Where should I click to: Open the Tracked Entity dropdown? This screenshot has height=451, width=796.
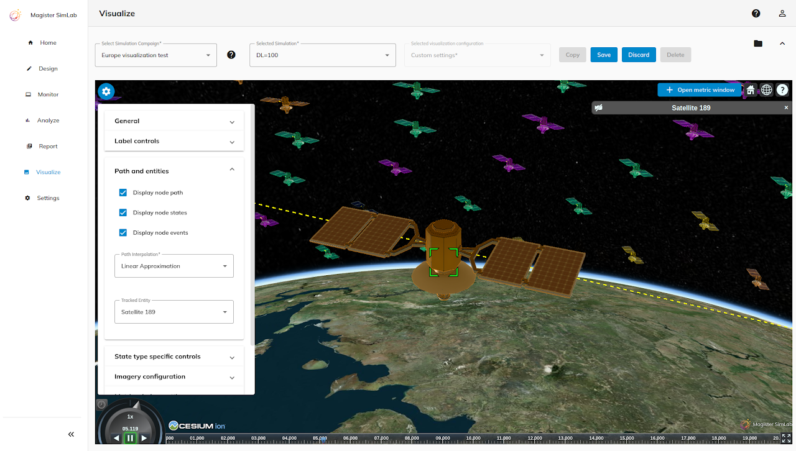pos(174,312)
